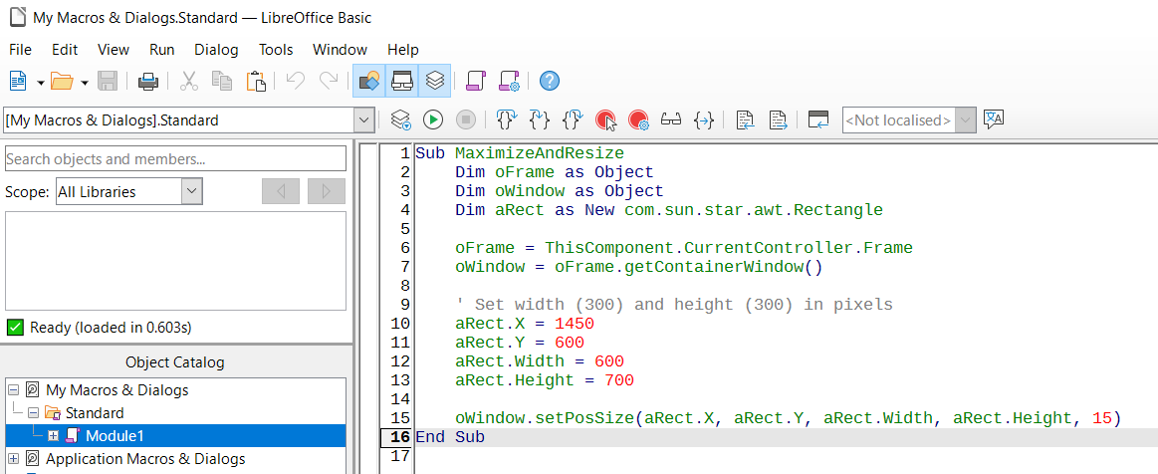
Task: Select Module1 in the Object Catalog
Action: tap(115, 436)
